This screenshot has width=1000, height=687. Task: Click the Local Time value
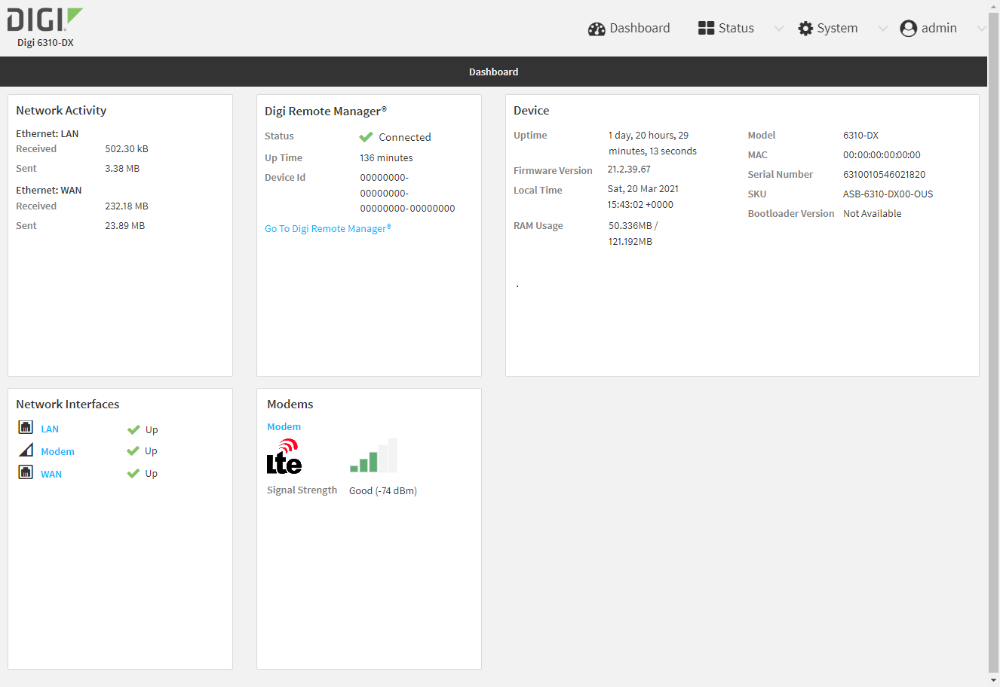(x=643, y=197)
